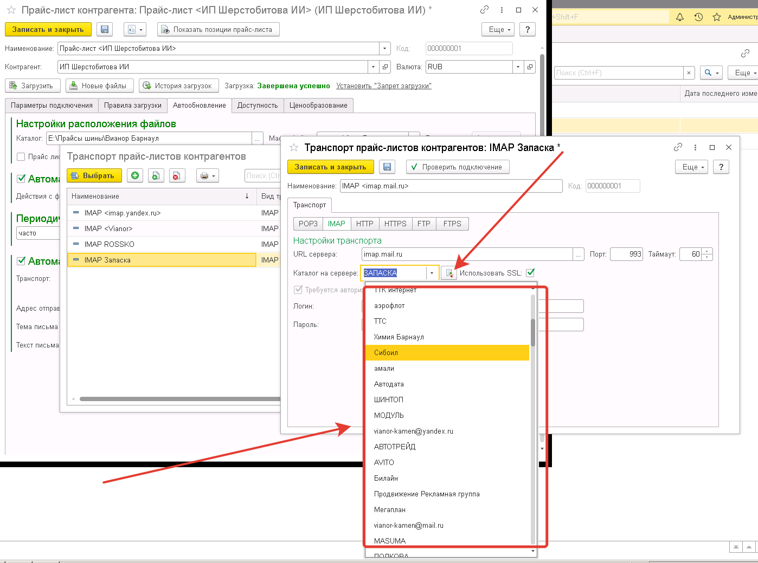Click refresh folder list icon beside Каталог на сервере
The height and width of the screenshot is (563, 758).
449,273
